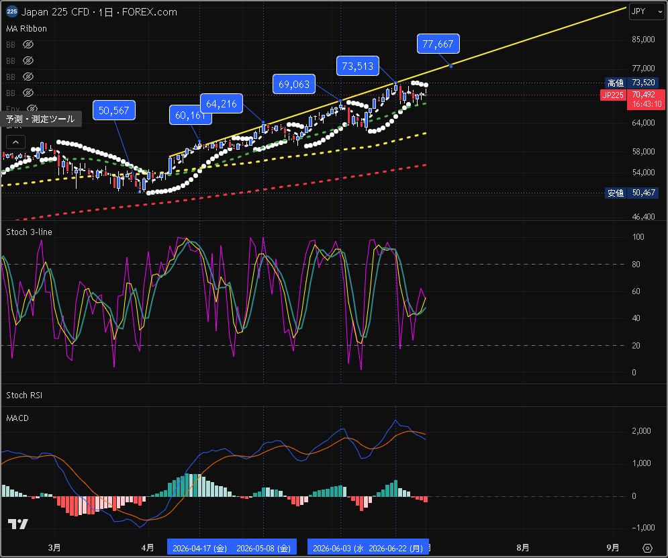The width and height of the screenshot is (668, 558).
Task: Click the 2026-06-03 date marker
Action: pos(338,548)
